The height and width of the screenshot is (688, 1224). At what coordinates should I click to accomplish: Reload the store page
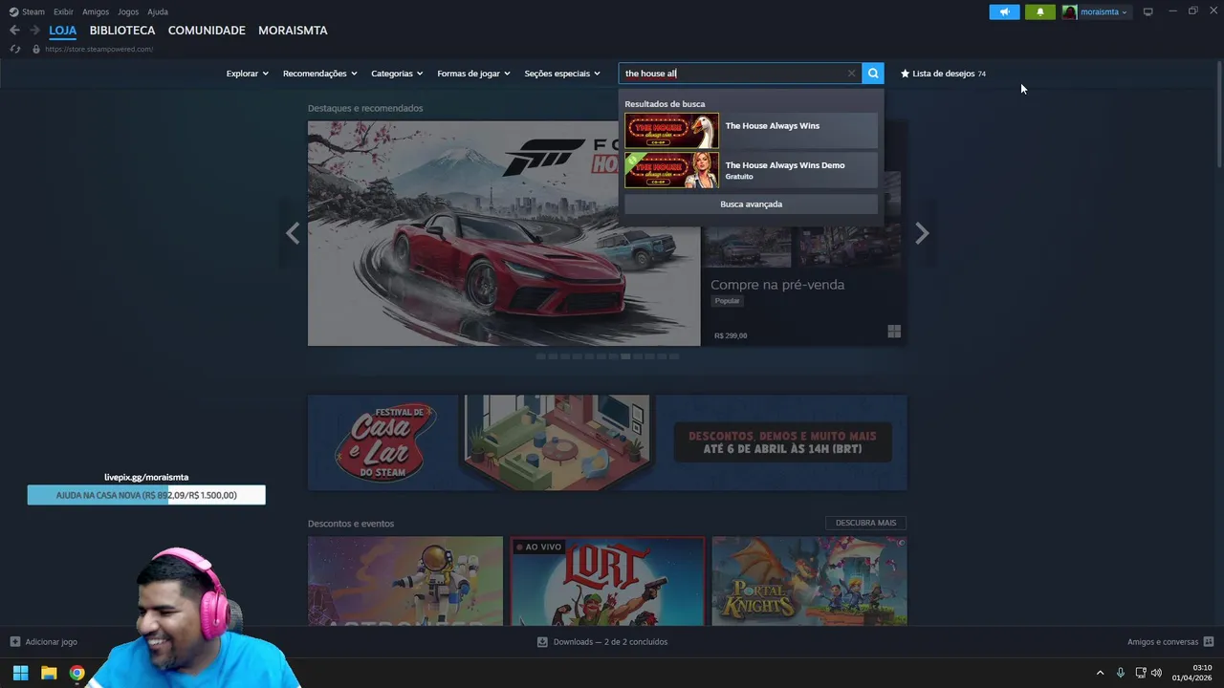pyautogui.click(x=14, y=49)
